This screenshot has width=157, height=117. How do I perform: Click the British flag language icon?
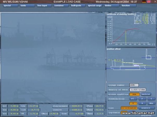coord(149,2)
